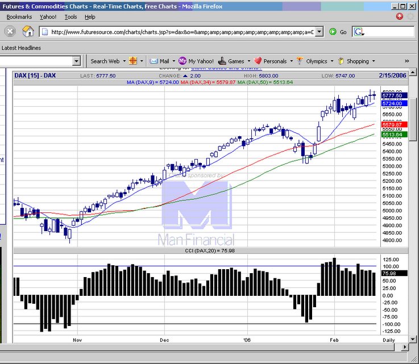Open Yahoo Mail envelope icon
This screenshot has width=419, height=364.
154,61
